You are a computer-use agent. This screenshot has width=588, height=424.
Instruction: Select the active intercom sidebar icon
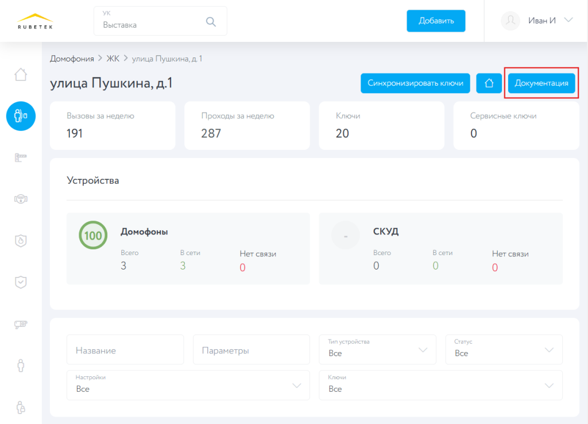(x=21, y=116)
